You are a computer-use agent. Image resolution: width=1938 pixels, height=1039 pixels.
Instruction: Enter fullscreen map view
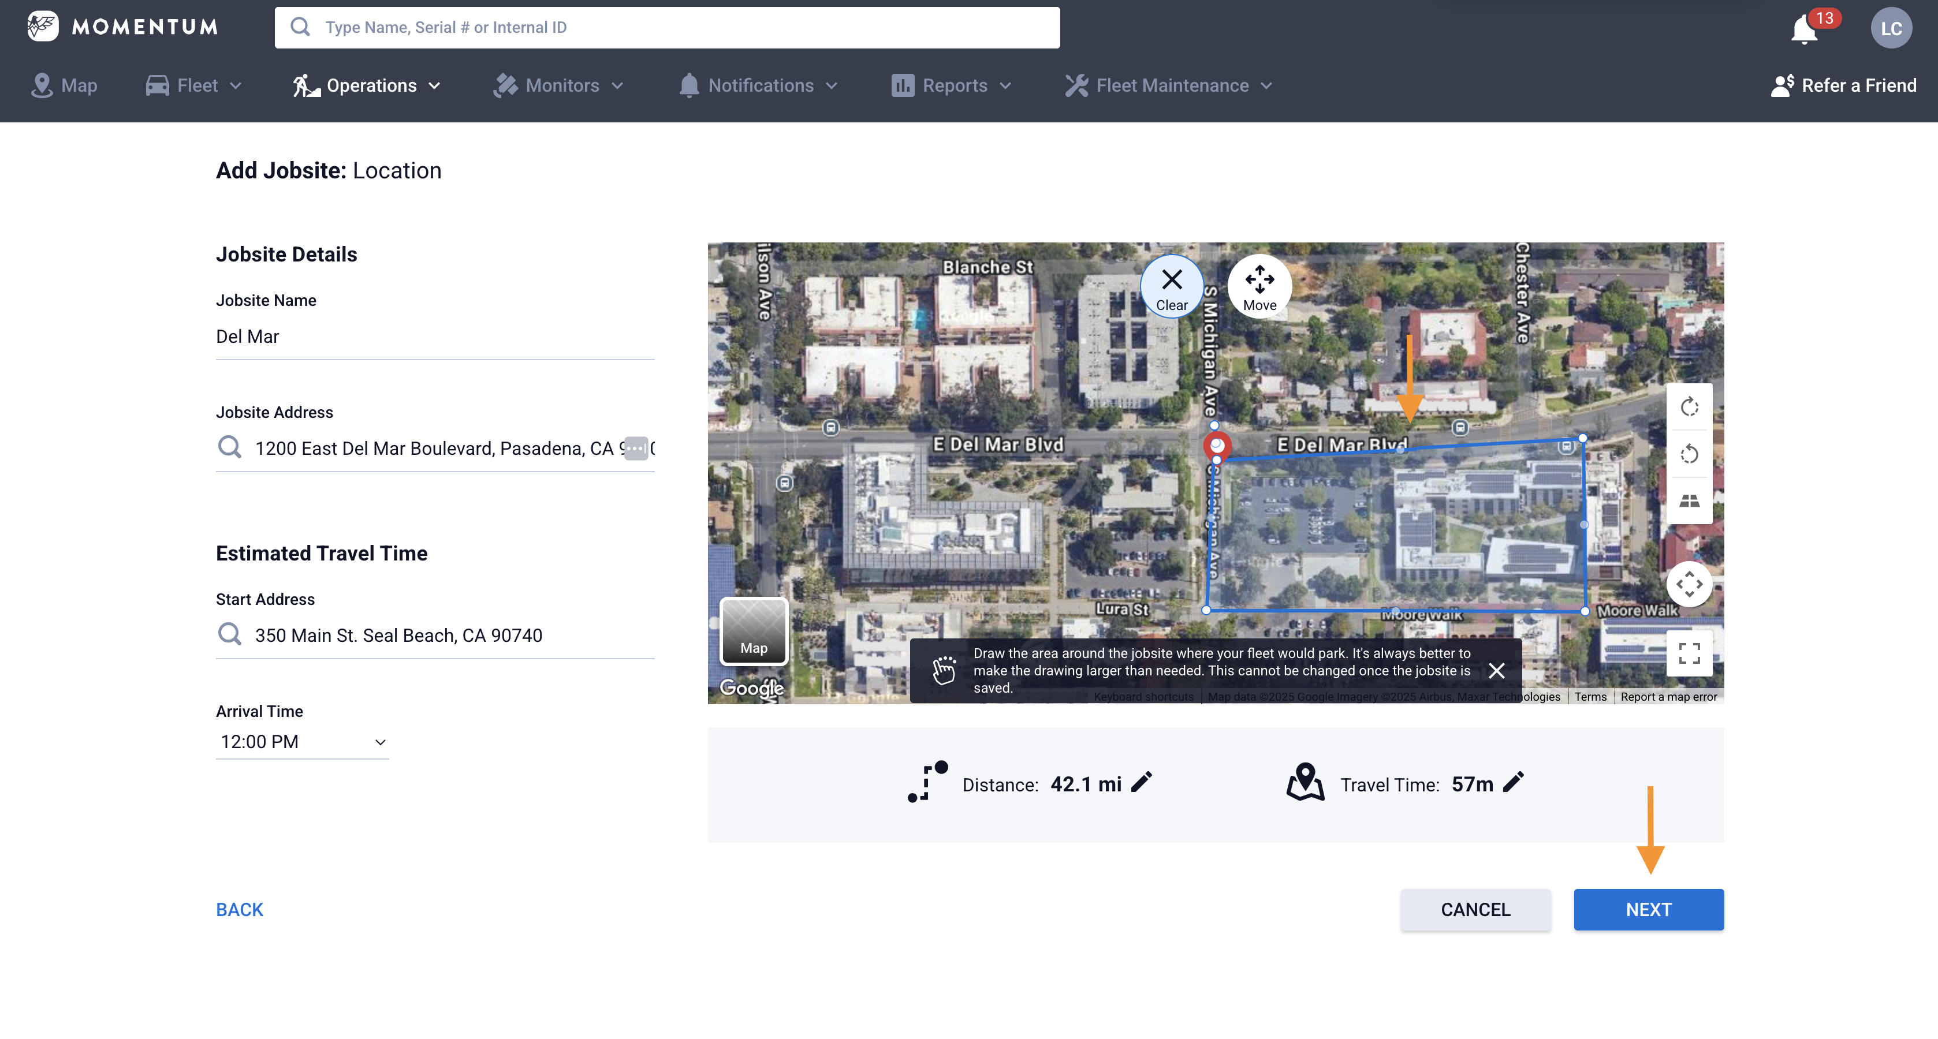1690,653
